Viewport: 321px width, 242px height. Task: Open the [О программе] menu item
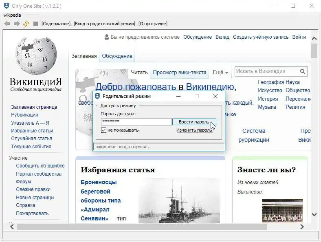pyautogui.click(x=153, y=24)
